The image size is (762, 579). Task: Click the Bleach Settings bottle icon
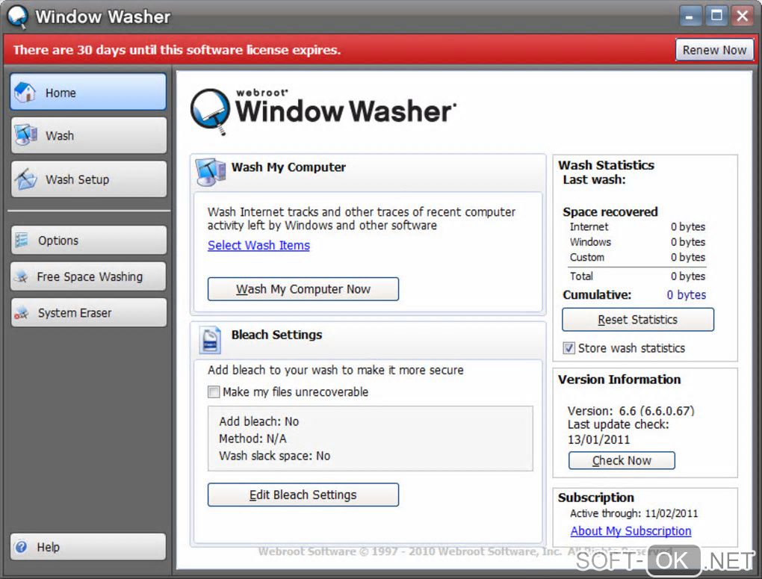tap(211, 339)
